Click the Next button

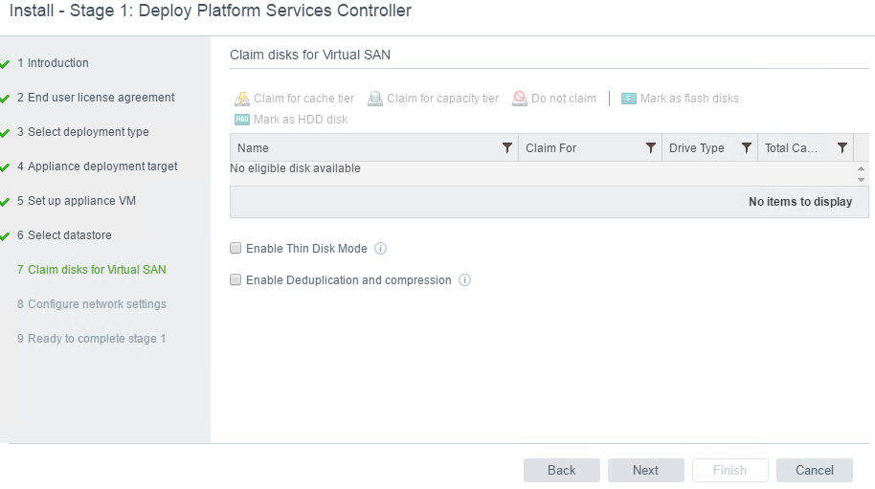click(x=645, y=470)
